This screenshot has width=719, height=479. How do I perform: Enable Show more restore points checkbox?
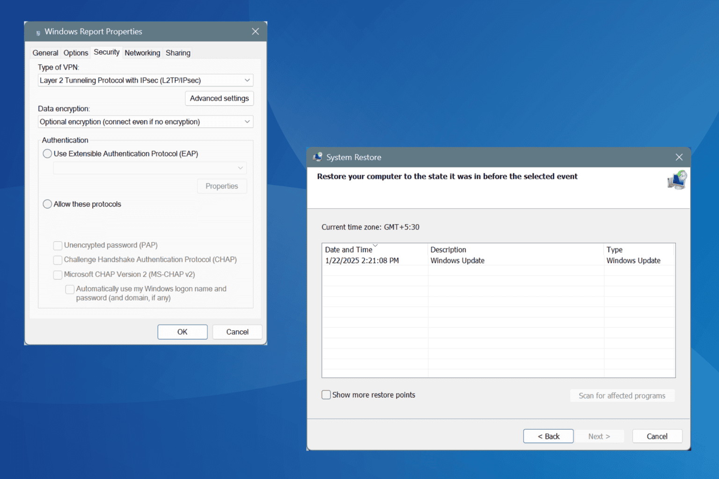click(326, 395)
